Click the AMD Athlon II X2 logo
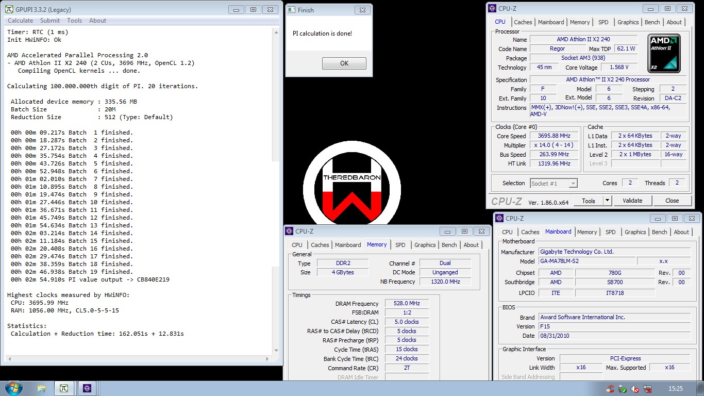Screen dimensions: 704x396 (x=664, y=54)
